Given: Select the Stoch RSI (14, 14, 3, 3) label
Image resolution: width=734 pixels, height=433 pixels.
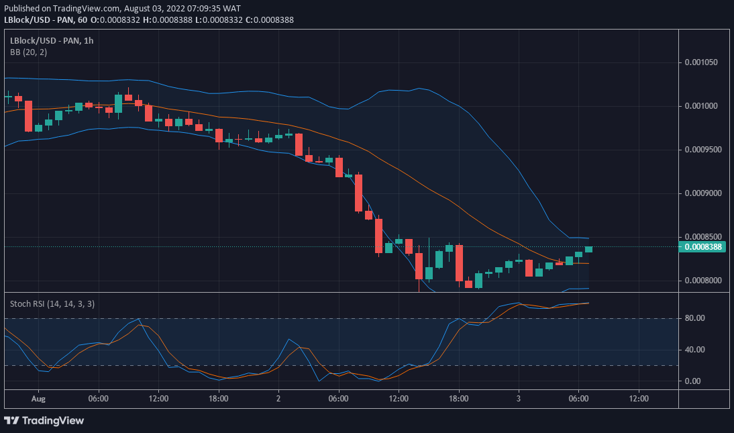Looking at the screenshot, I should point(52,303).
